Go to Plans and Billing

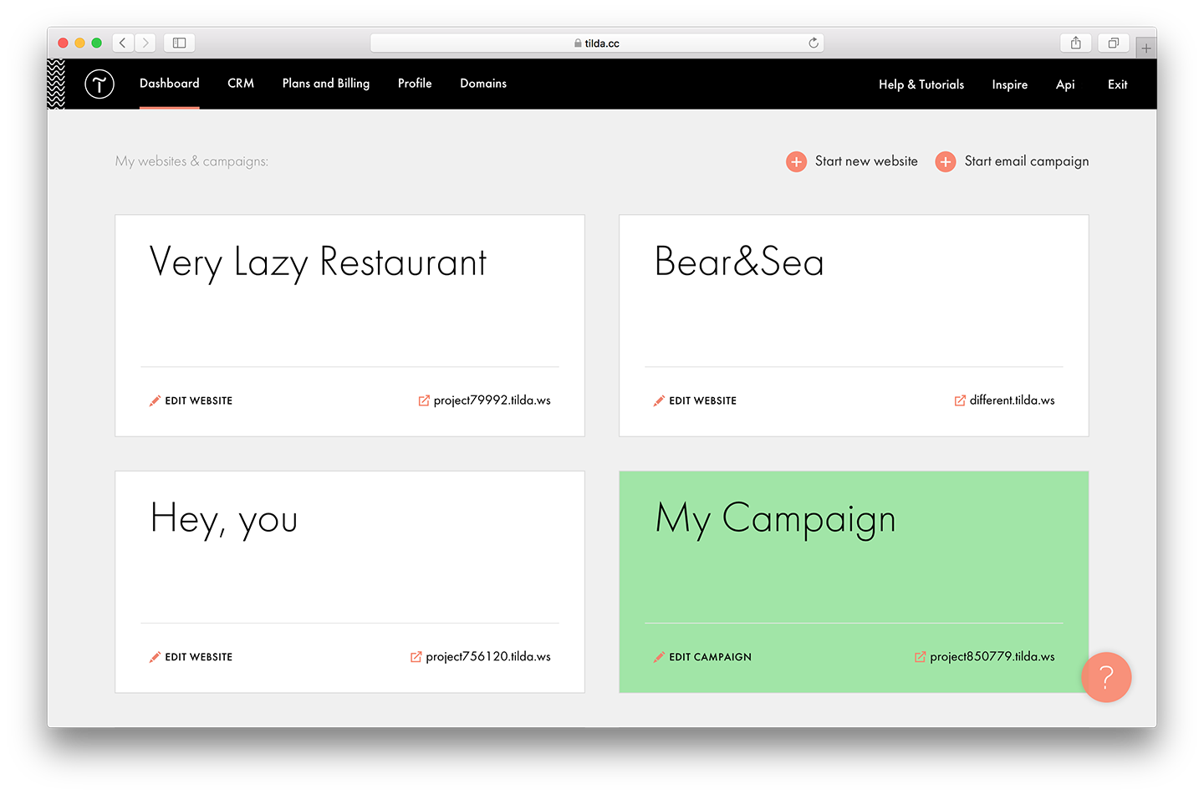(x=325, y=84)
